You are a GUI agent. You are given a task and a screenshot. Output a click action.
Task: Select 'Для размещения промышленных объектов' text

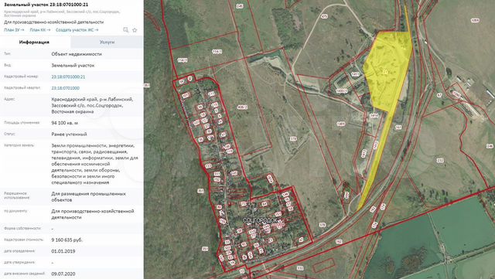[88, 196]
